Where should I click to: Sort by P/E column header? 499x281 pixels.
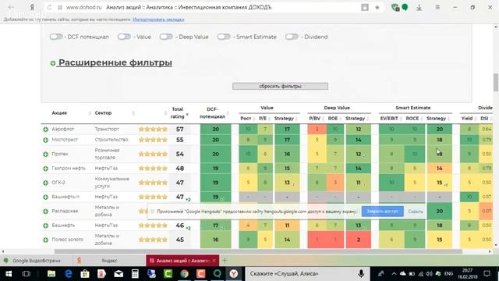point(263,118)
